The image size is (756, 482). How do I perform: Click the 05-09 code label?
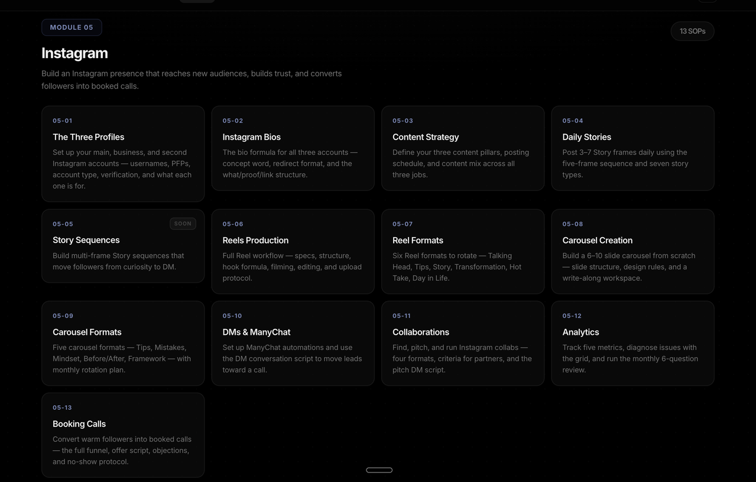63,316
